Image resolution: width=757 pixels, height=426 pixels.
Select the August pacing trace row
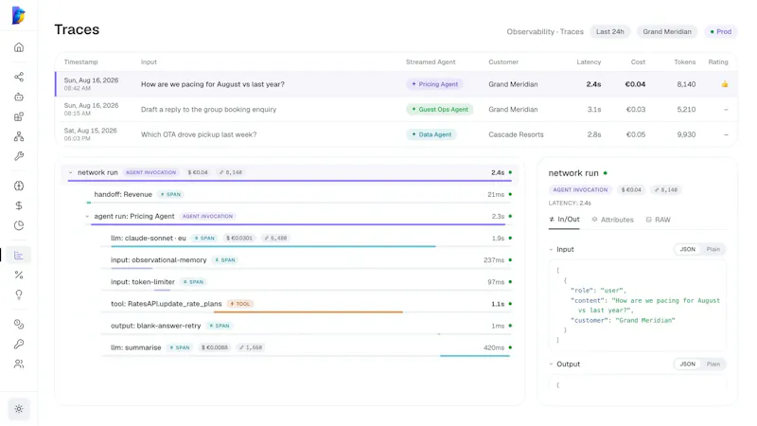pos(396,84)
